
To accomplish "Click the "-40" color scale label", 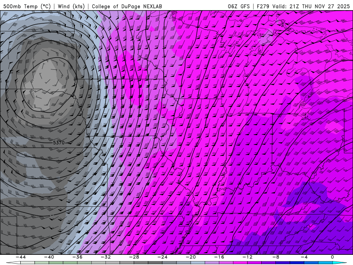I will point(49,257).
